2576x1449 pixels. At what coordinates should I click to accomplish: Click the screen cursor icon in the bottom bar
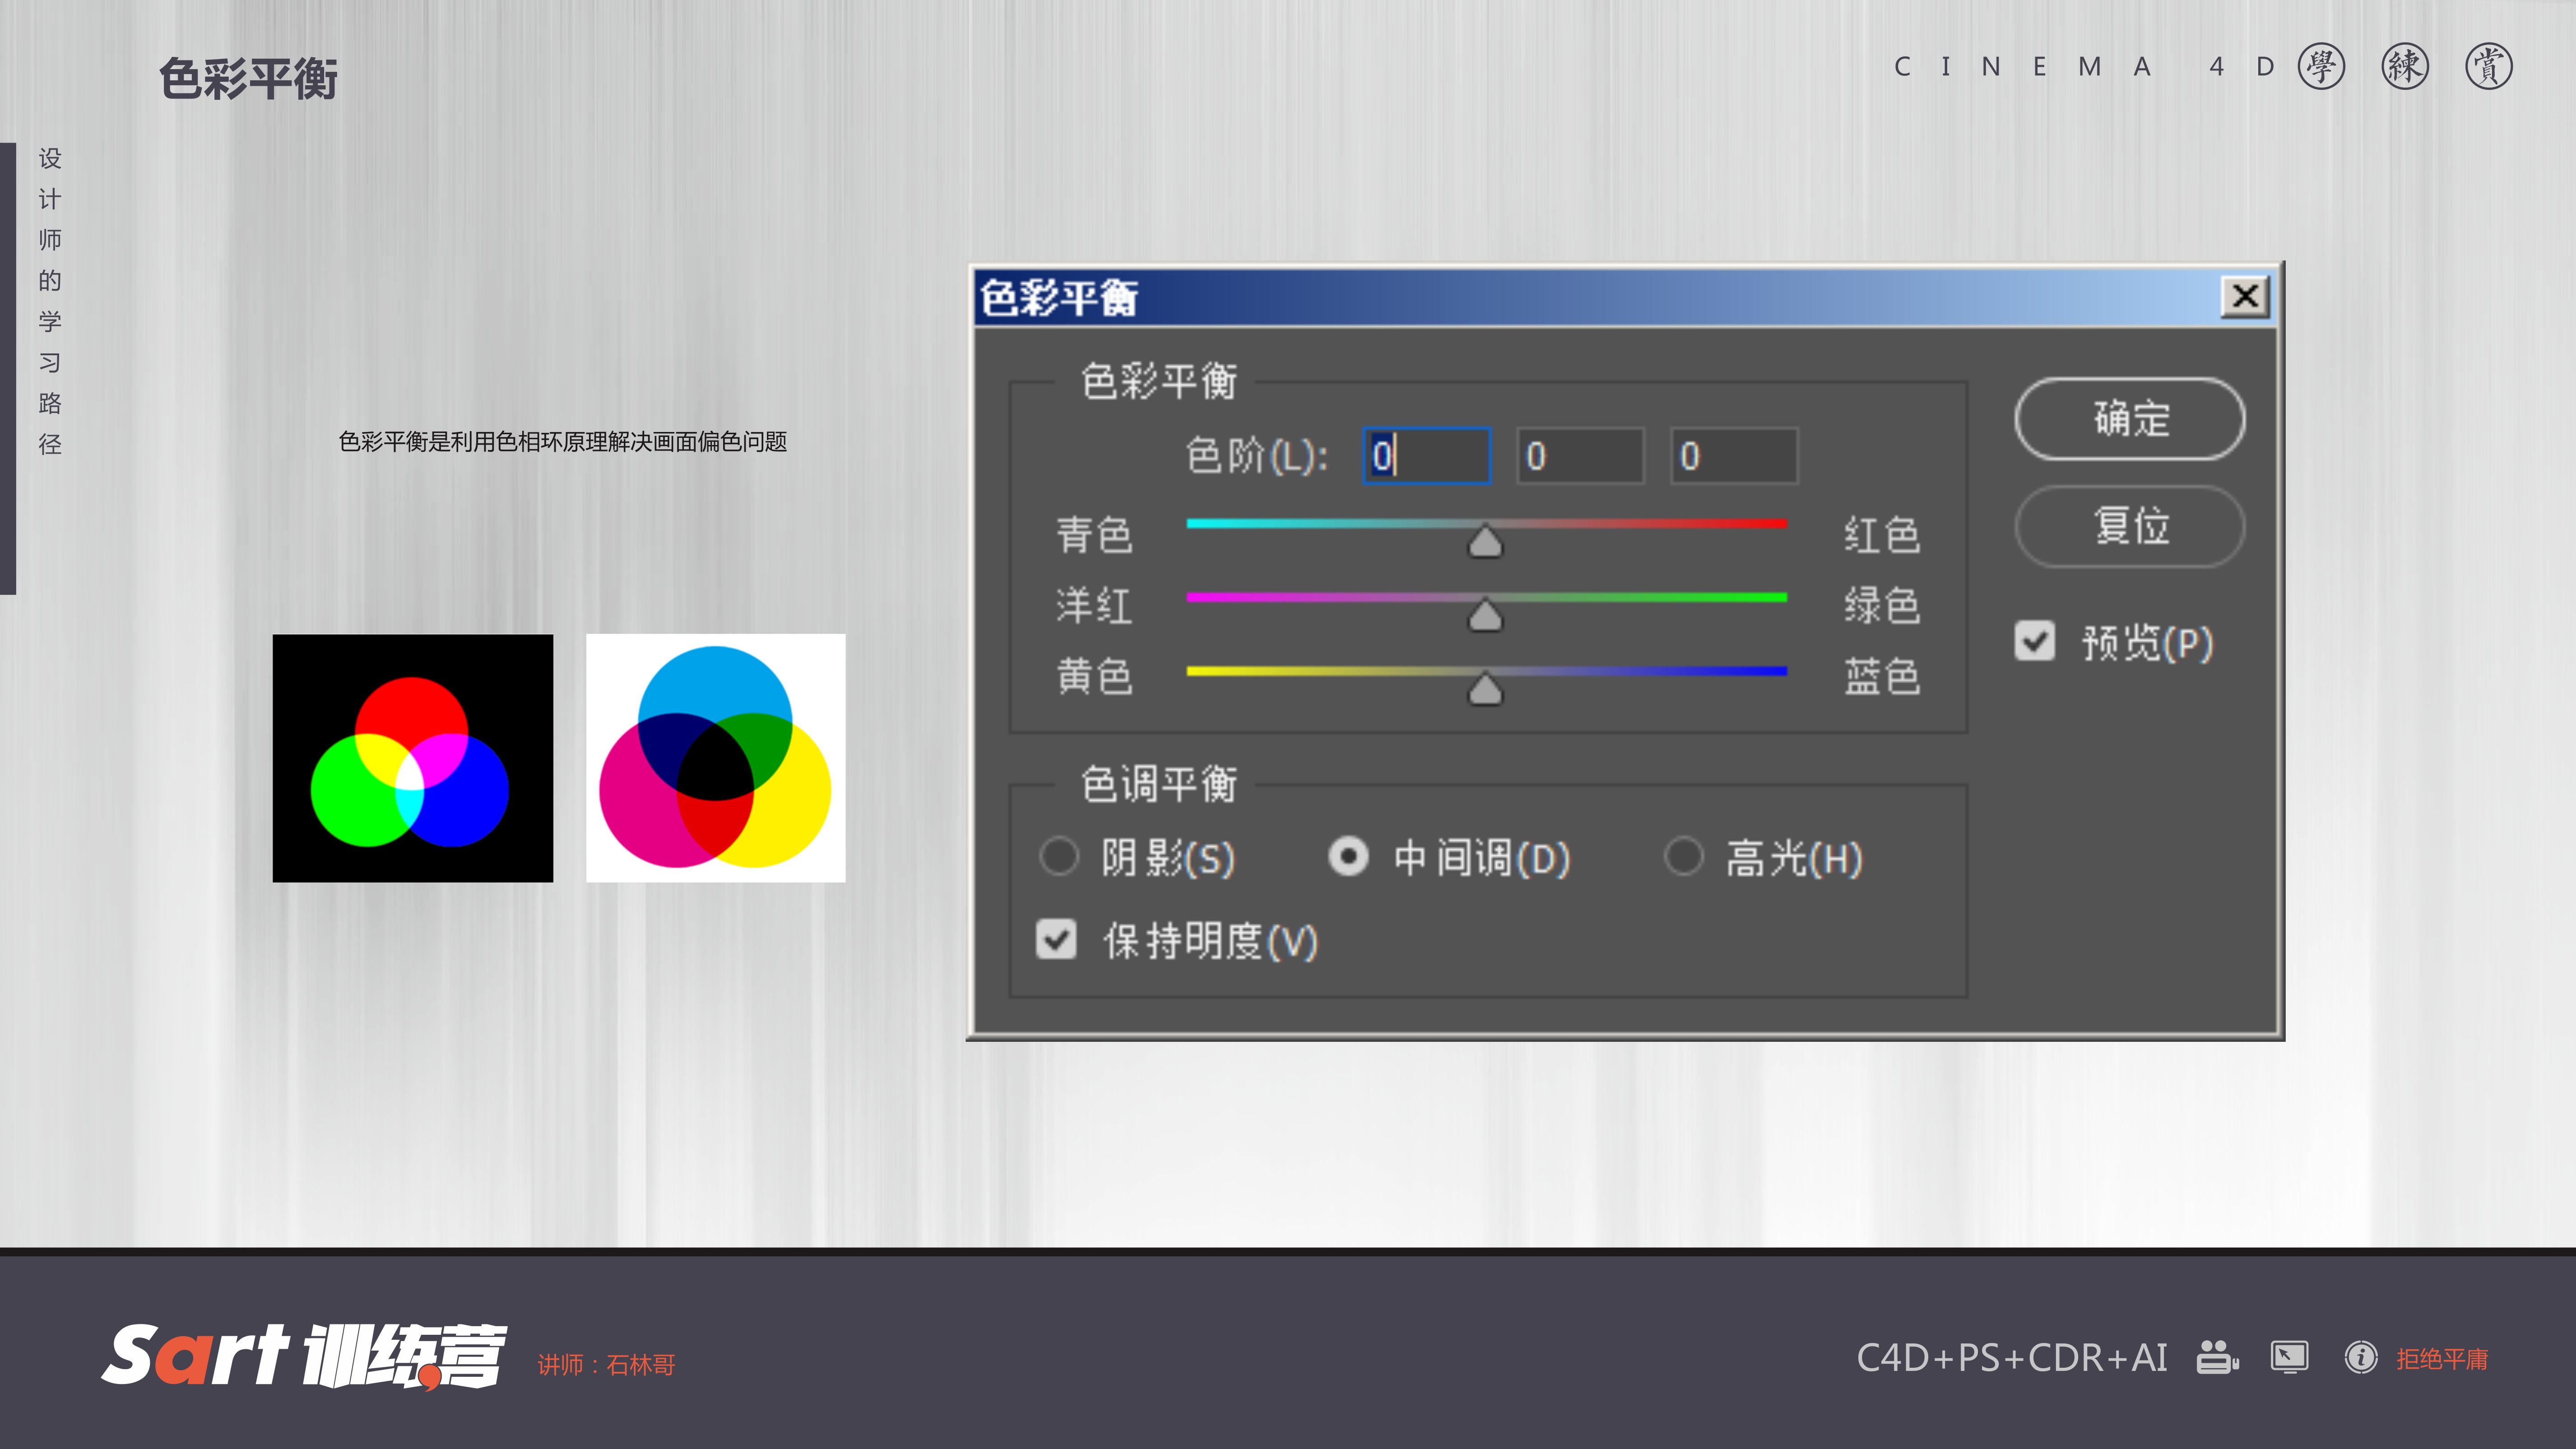click(x=2289, y=1357)
